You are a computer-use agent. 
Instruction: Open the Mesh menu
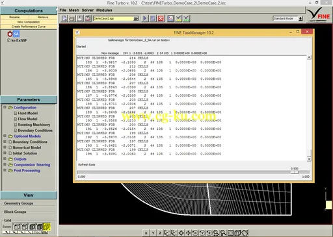click(74, 10)
